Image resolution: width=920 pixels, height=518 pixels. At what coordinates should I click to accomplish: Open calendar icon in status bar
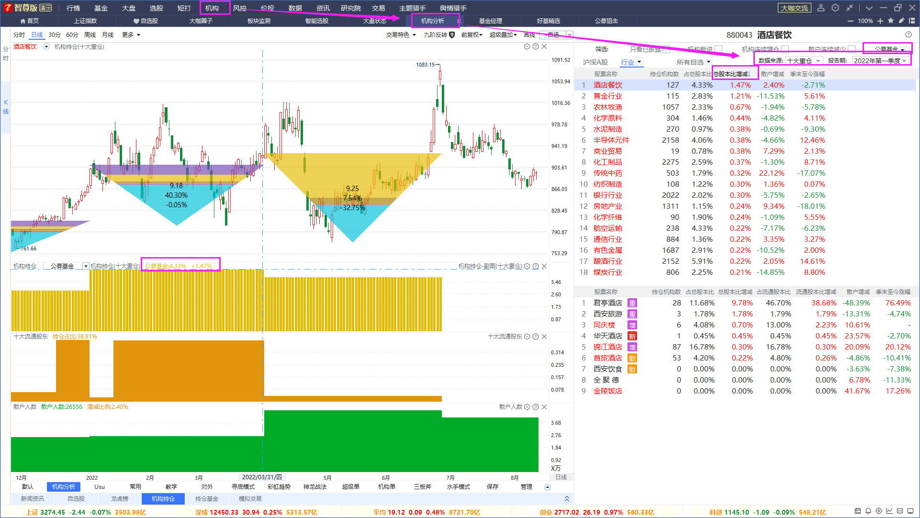[857, 511]
